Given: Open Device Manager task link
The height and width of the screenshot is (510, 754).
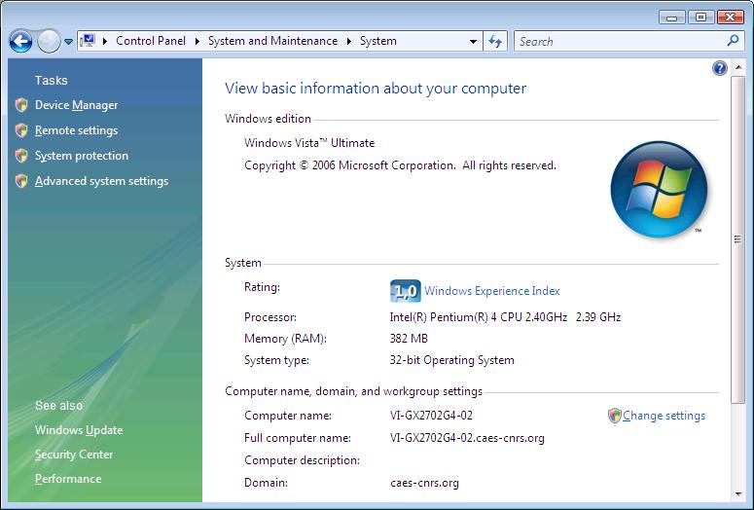Looking at the screenshot, I should pos(76,105).
